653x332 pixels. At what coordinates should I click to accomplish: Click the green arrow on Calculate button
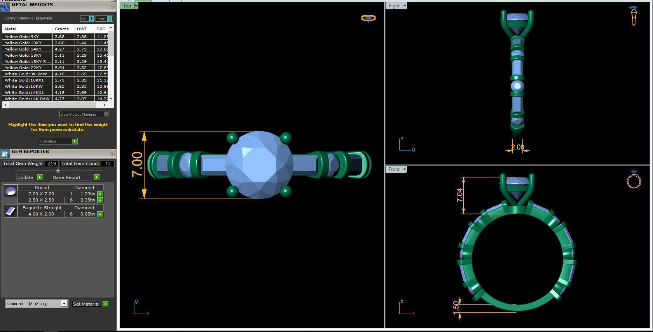(74, 141)
